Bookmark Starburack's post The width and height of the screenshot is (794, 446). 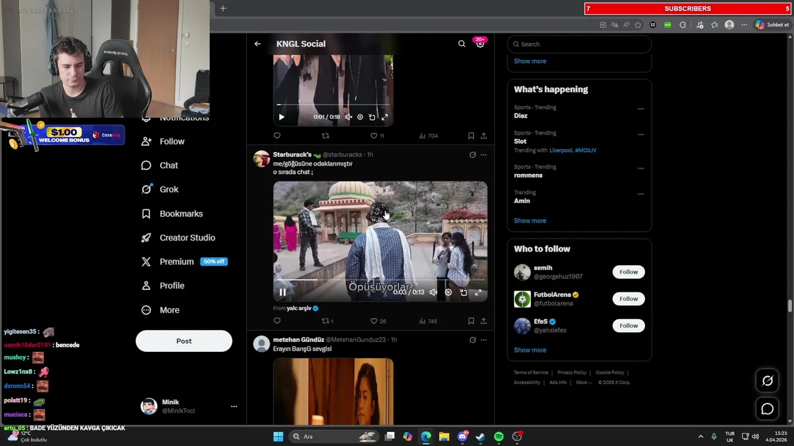(x=471, y=321)
